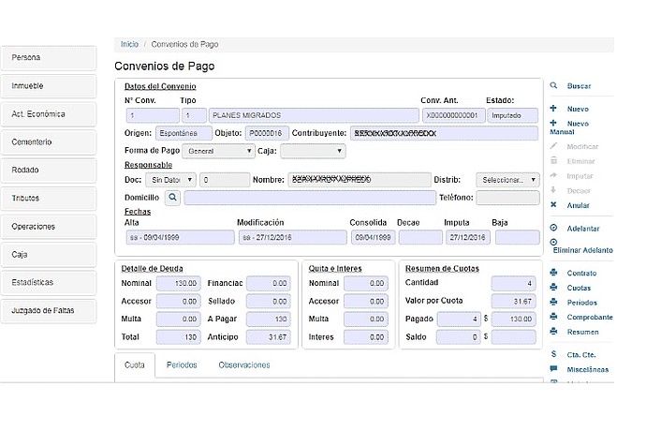
Task: Click the Valor por Cuota field
Action: point(513,301)
